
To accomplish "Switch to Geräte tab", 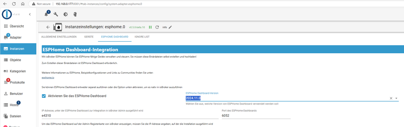I will point(89,37).
